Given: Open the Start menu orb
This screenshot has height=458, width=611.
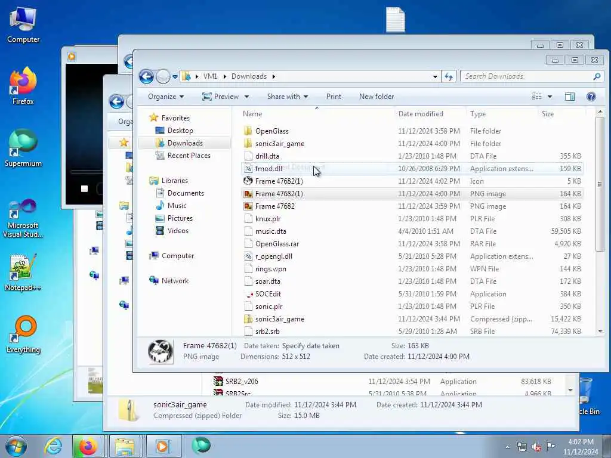Looking at the screenshot, I should pos(16,446).
